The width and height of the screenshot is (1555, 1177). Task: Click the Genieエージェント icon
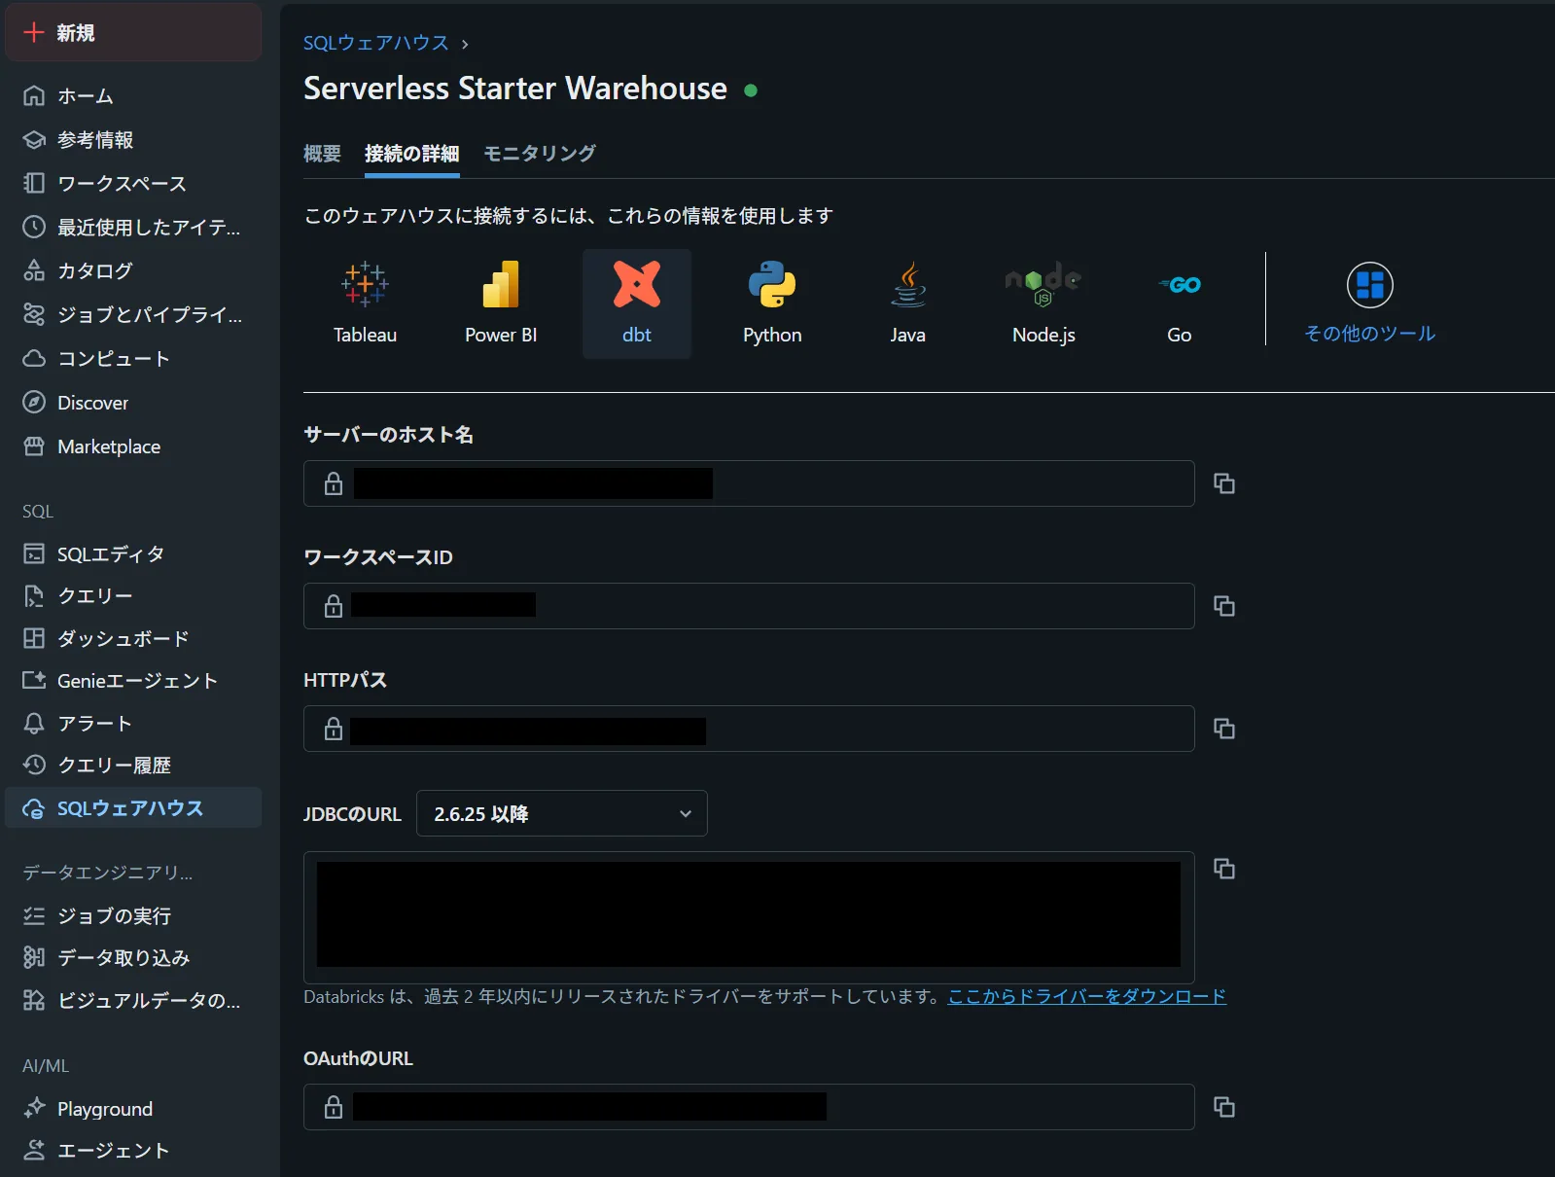pos(34,680)
